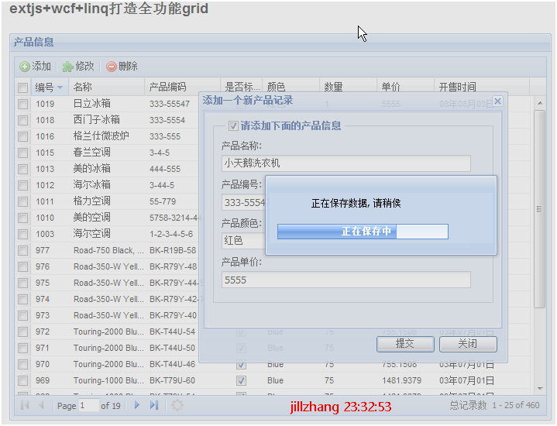Go to first page of grid
This screenshot has height=426, width=557.
25,405
